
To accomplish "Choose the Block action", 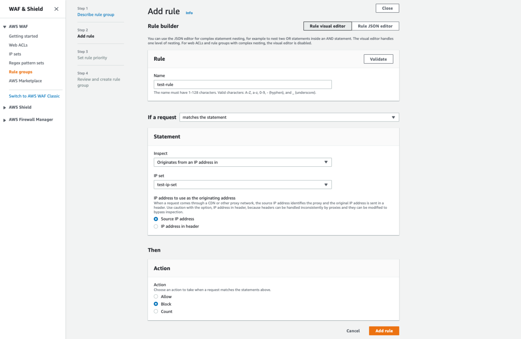I will (x=156, y=304).
